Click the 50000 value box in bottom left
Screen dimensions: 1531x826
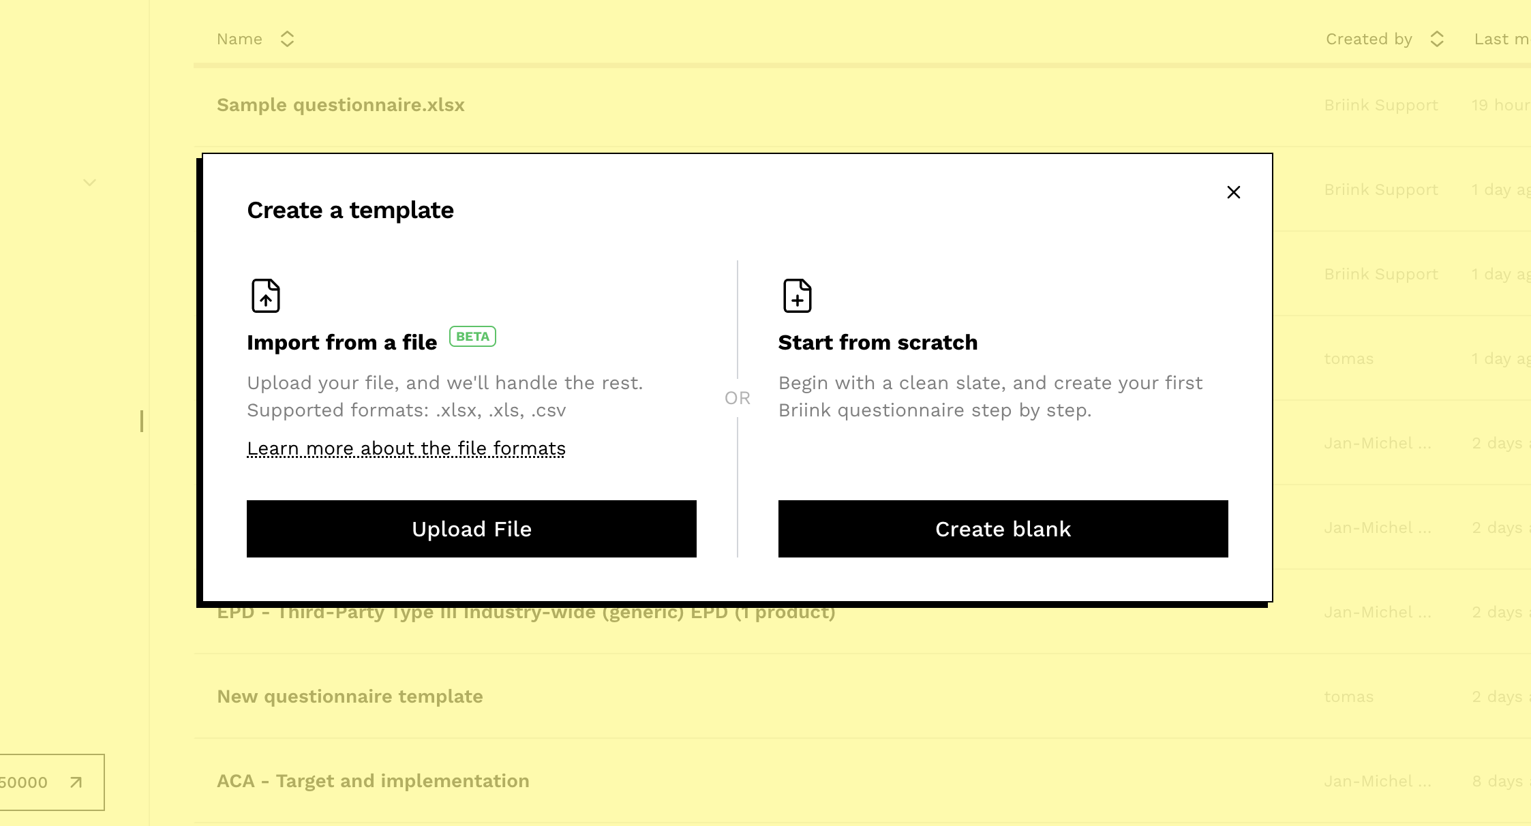coord(31,782)
